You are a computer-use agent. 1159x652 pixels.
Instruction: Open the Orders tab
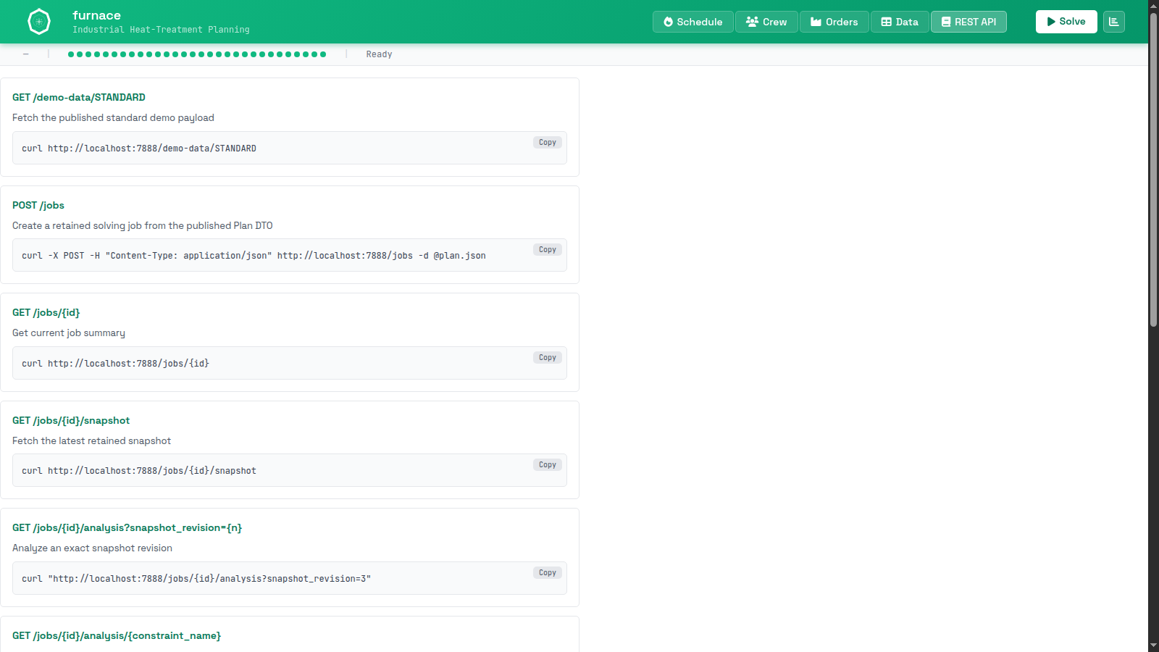[x=834, y=22]
